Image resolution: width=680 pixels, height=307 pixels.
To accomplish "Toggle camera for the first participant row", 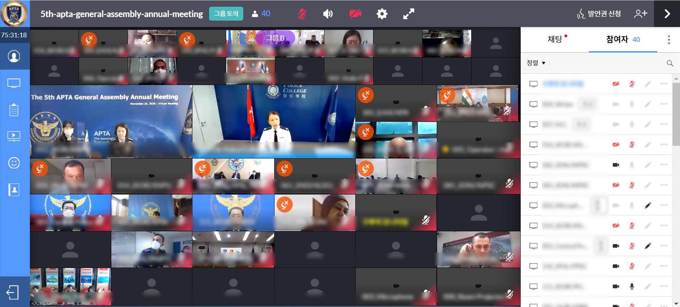I will click(616, 84).
